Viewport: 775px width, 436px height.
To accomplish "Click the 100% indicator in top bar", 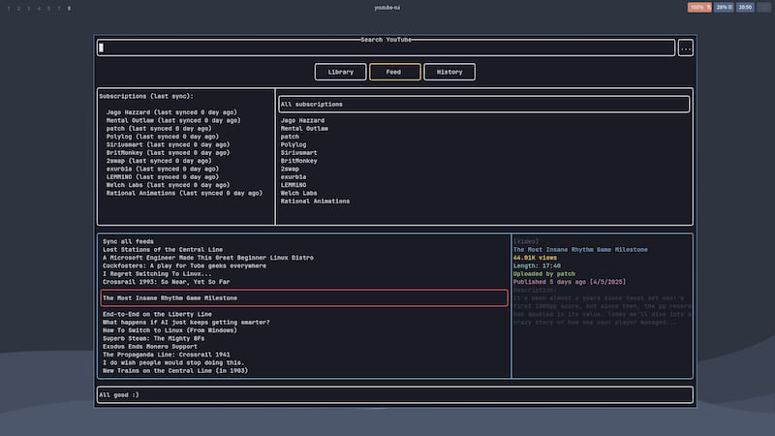I will tap(699, 7).
